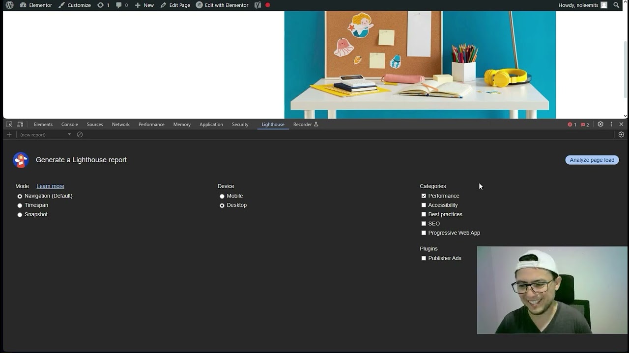629x353 pixels.
Task: Click the red errors count badge
Action: point(572,125)
